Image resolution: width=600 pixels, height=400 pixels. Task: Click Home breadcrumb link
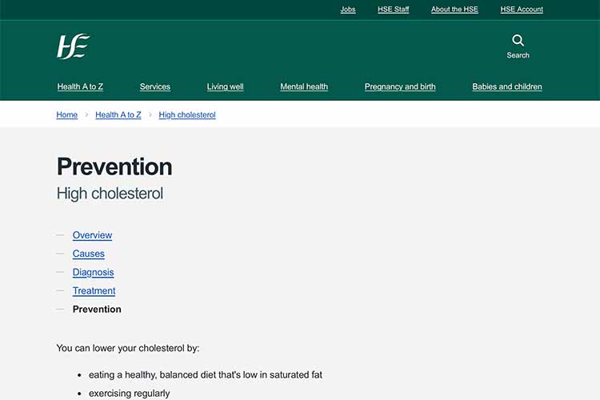click(67, 115)
